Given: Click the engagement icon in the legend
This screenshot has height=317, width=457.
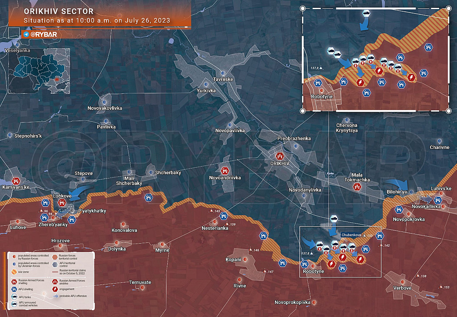Looking at the screenshot, I should click(55, 288).
